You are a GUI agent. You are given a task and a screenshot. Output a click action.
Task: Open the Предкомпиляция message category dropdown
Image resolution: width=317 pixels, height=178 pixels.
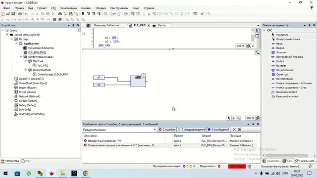155,130
